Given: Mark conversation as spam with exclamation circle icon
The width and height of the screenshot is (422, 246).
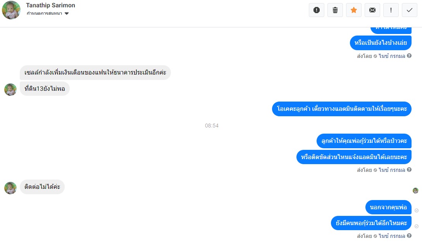Looking at the screenshot, I should click(317, 10).
